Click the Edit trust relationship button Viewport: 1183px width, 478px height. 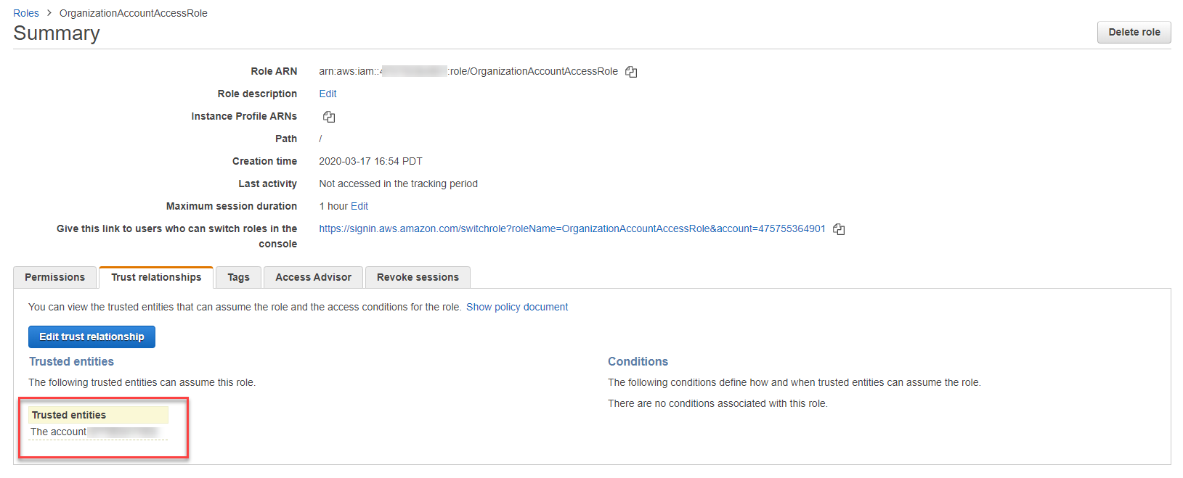tap(92, 337)
